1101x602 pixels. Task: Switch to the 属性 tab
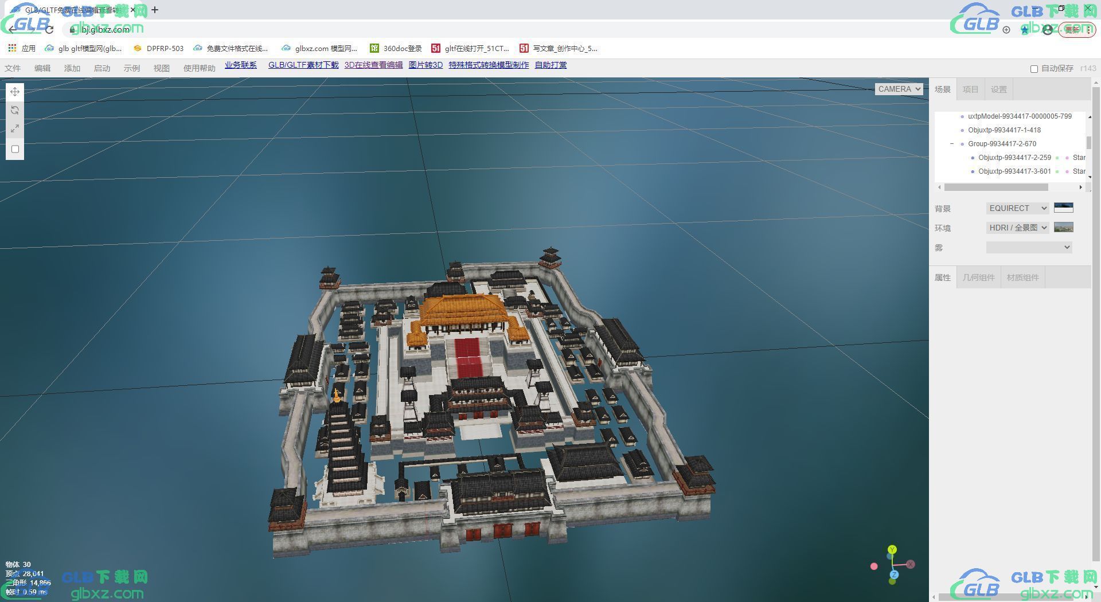coord(943,277)
